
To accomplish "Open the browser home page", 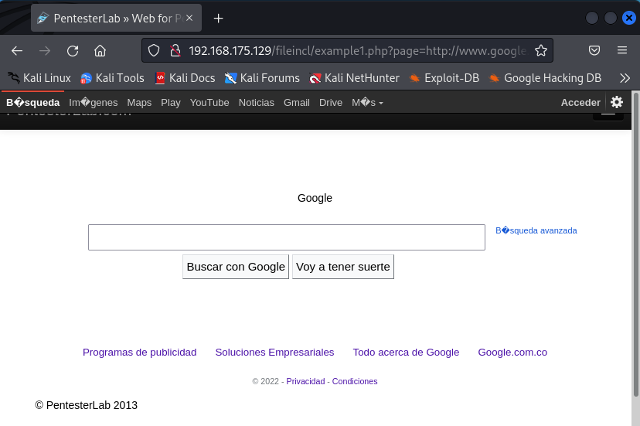I will pyautogui.click(x=100, y=51).
